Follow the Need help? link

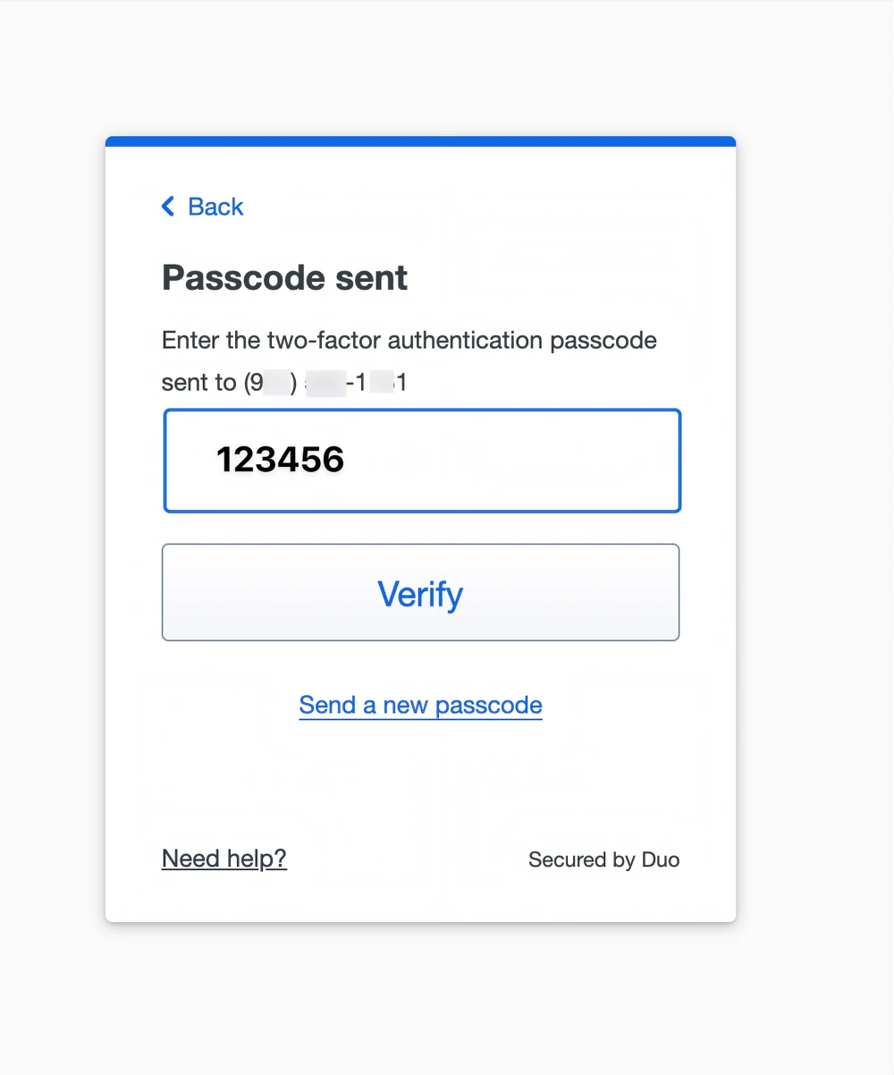click(223, 859)
